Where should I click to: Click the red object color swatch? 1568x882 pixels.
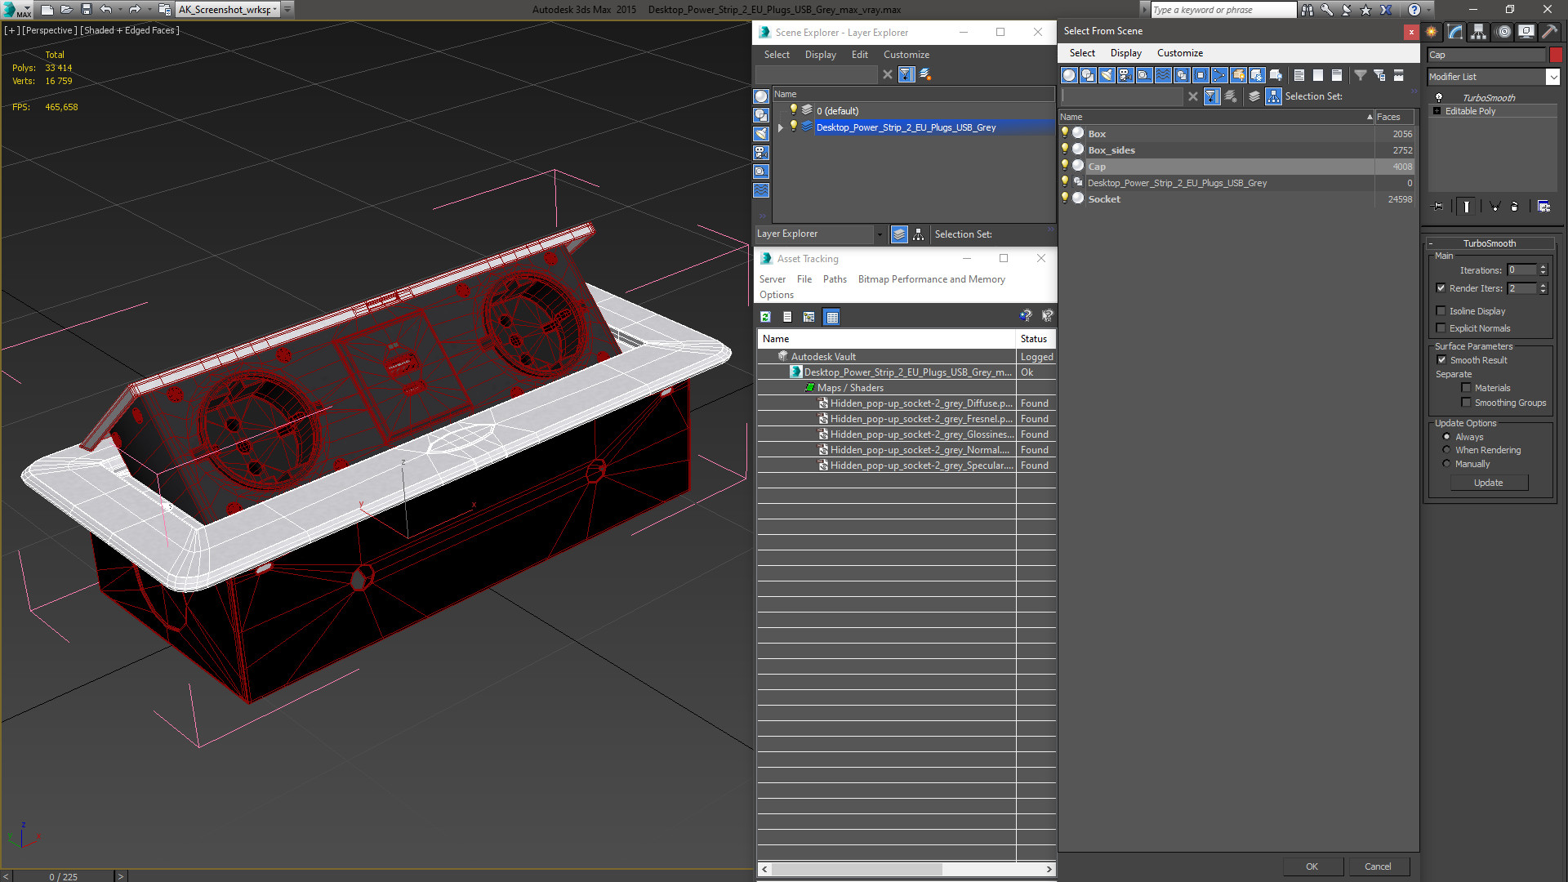pos(1556,55)
